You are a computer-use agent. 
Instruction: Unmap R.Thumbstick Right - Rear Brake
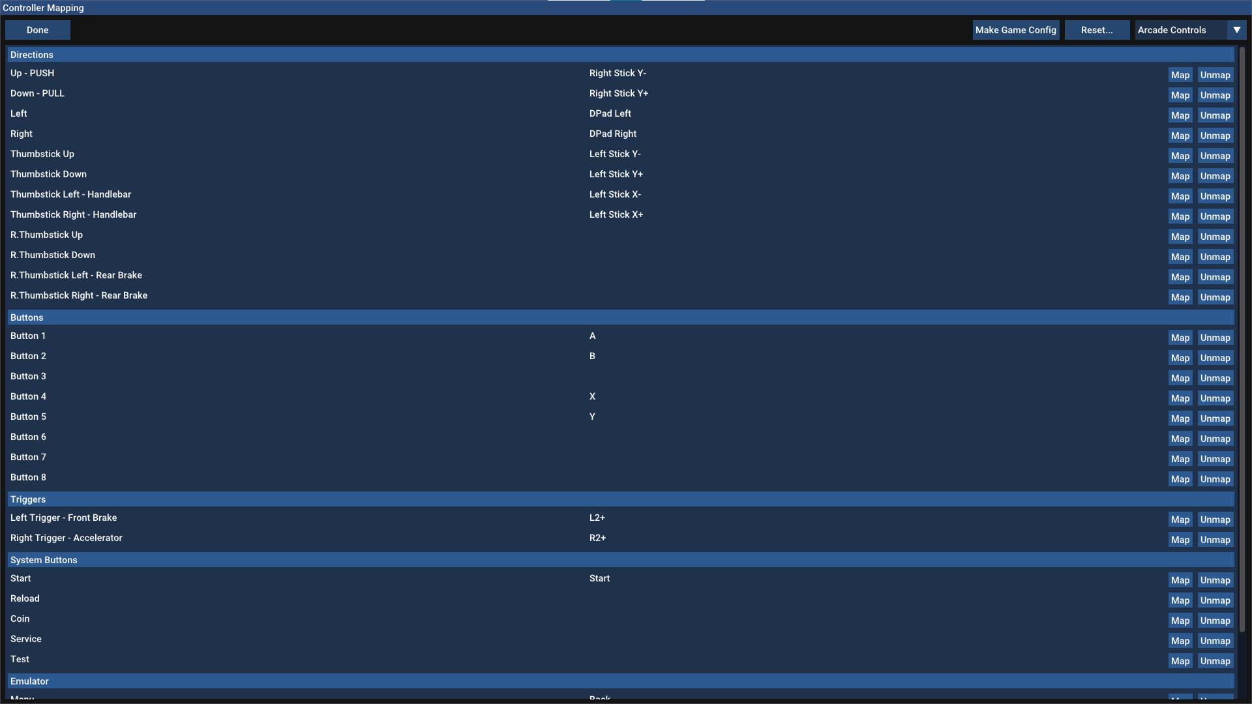tap(1215, 297)
